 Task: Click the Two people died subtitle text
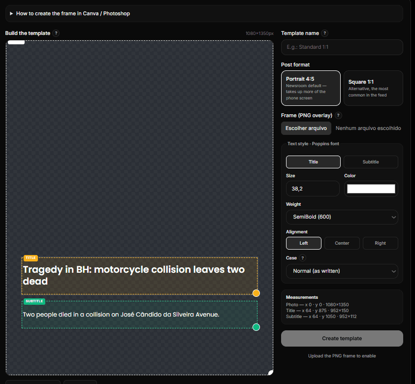pos(121,315)
